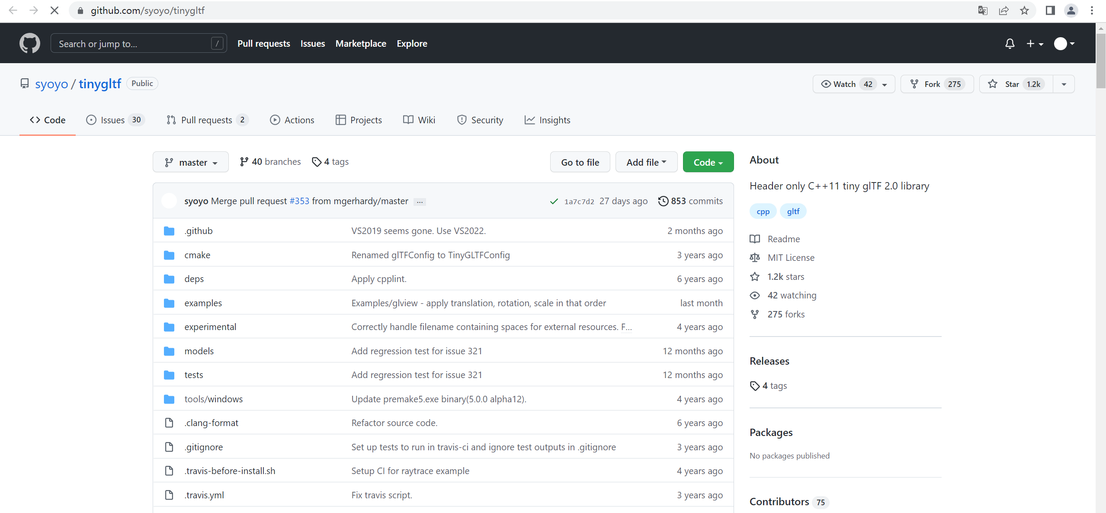Stop page loading with X icon
Viewport: 1106px width, 513px height.
pyautogui.click(x=54, y=10)
